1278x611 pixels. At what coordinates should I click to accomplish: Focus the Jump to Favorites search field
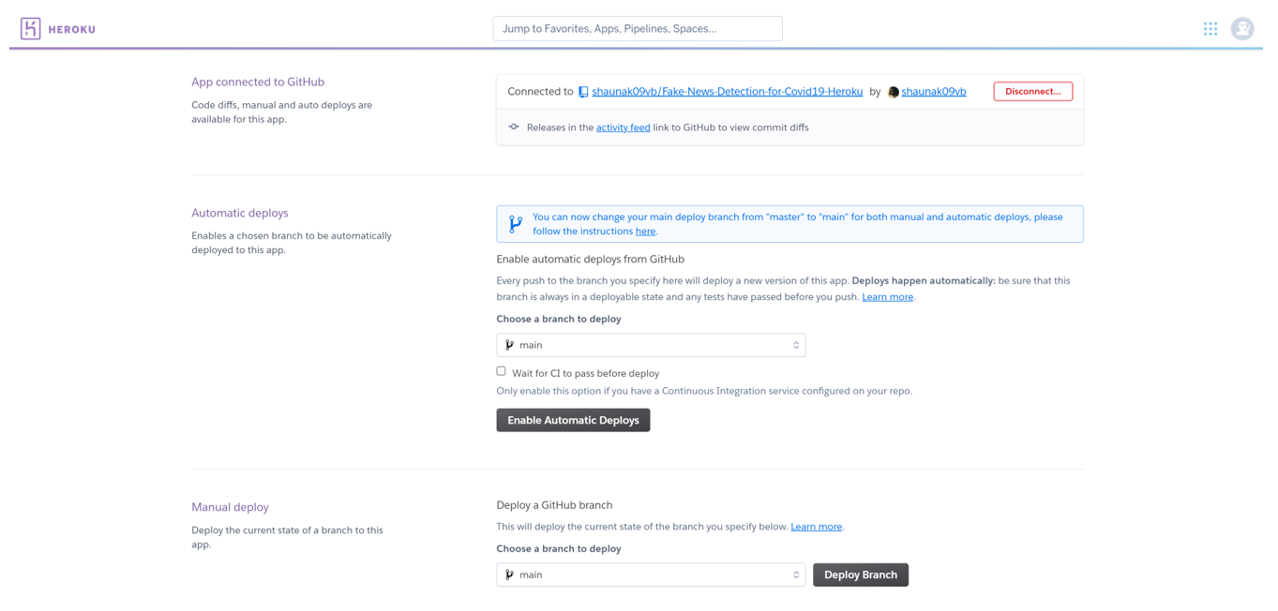(638, 29)
